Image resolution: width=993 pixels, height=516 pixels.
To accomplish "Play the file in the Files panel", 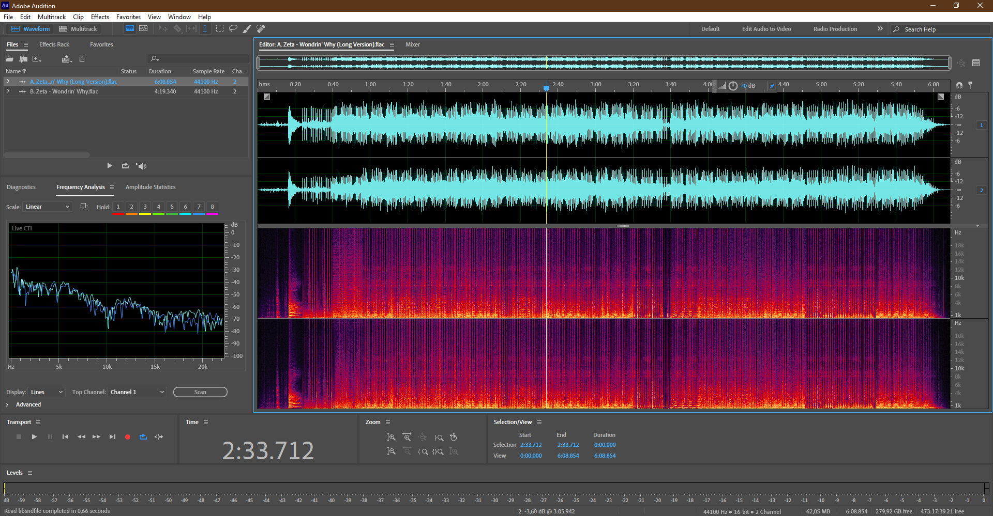I will coord(110,166).
